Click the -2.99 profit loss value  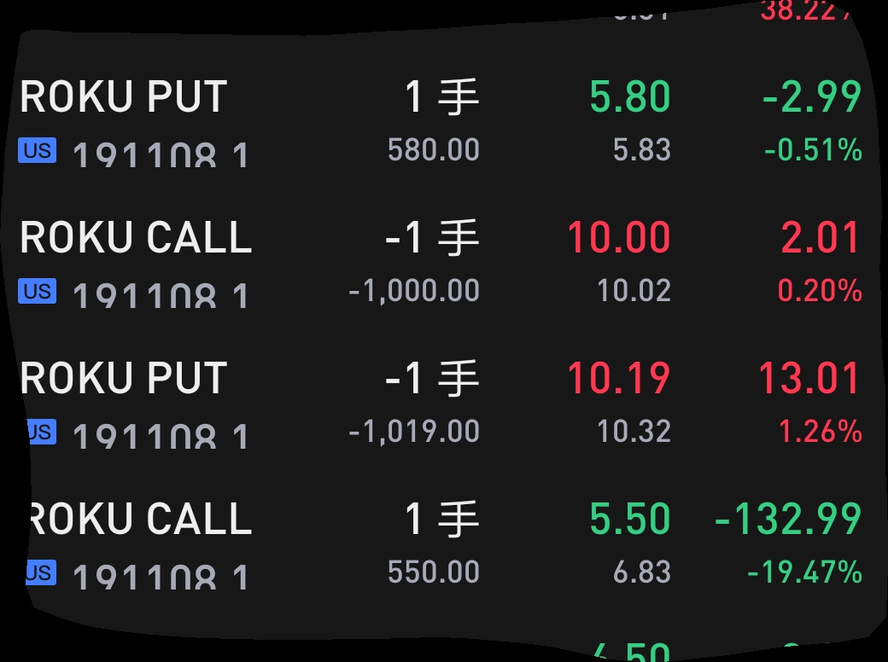(811, 97)
